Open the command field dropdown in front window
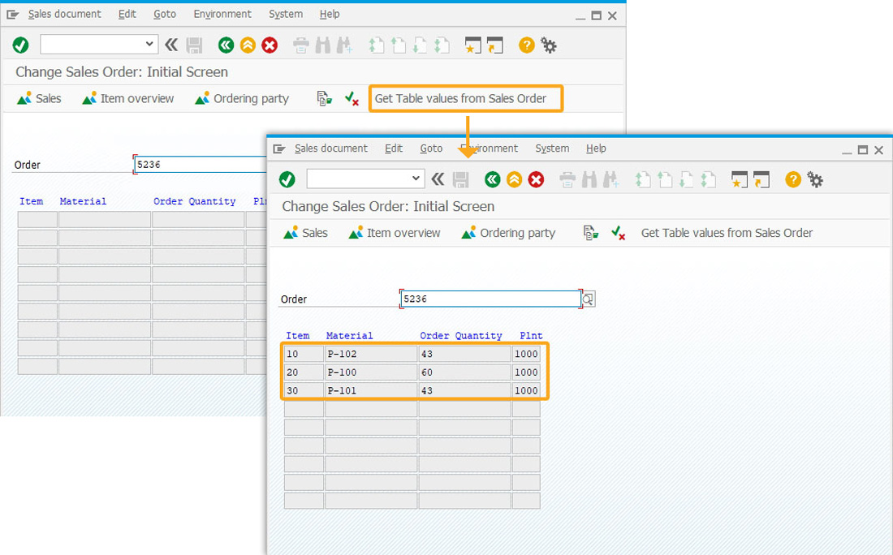This screenshot has height=555, width=893. click(x=416, y=179)
